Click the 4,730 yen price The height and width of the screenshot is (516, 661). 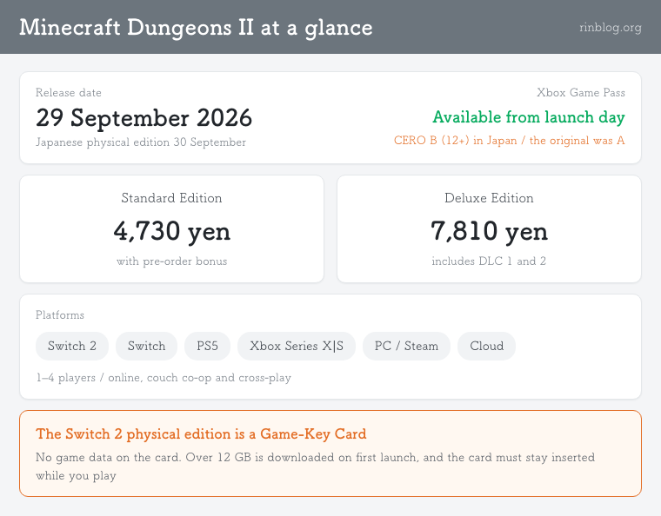pos(172,231)
